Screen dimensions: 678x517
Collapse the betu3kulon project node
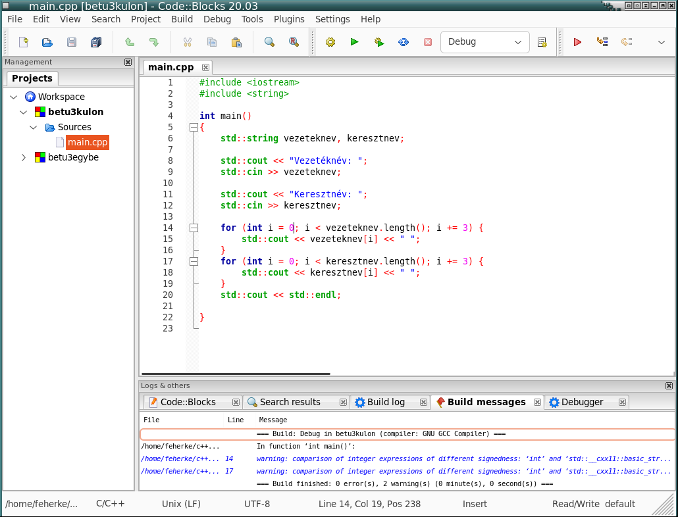point(23,112)
